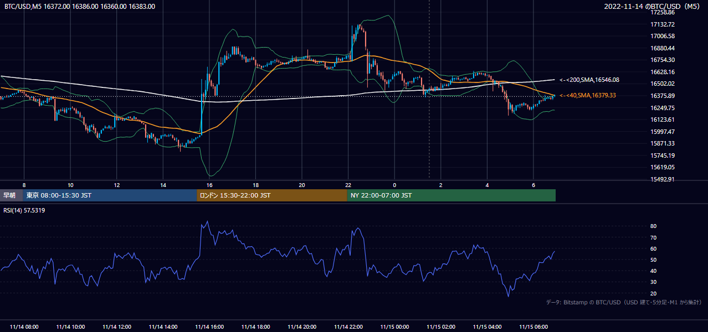Click the date label 11/14 08:00

click(x=24, y=327)
